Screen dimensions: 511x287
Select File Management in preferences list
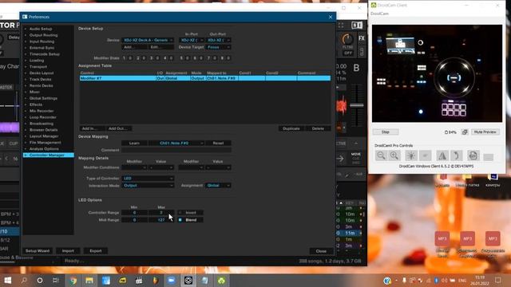pos(45,143)
